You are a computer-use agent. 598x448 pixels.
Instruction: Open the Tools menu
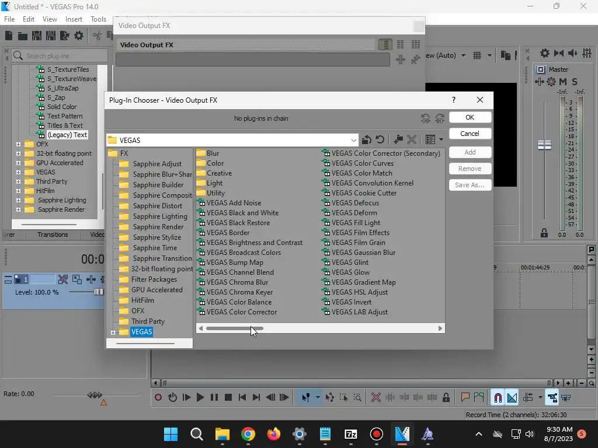click(98, 19)
